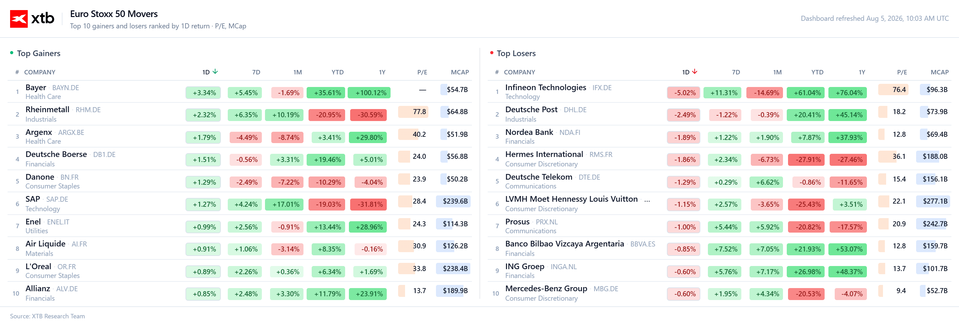Viewport: 959px width, 324px height.
Task: Click Rheinmetall's 77.8 P/E bar
Action: 413,112
